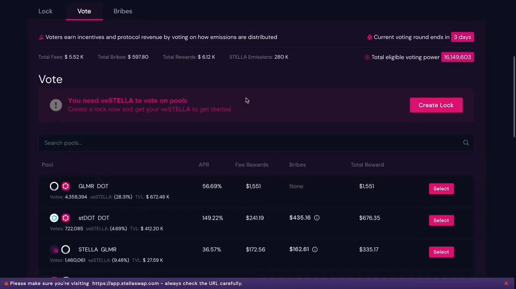Screen dimensions: 516x289
Task: Select the GLMR DOT pool
Action: (x=441, y=189)
